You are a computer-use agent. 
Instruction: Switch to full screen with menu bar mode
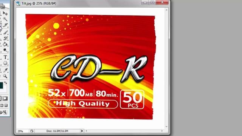pos(2,105)
